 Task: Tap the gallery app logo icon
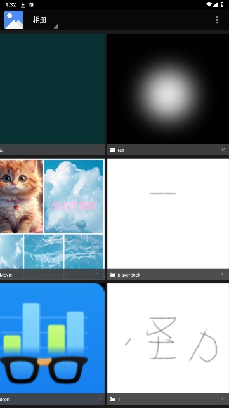click(13, 20)
